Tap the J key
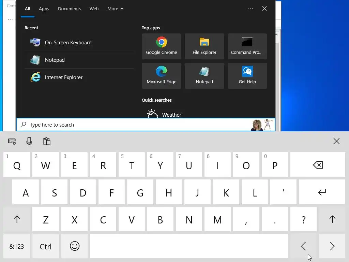The image size is (349, 262). [197, 192]
